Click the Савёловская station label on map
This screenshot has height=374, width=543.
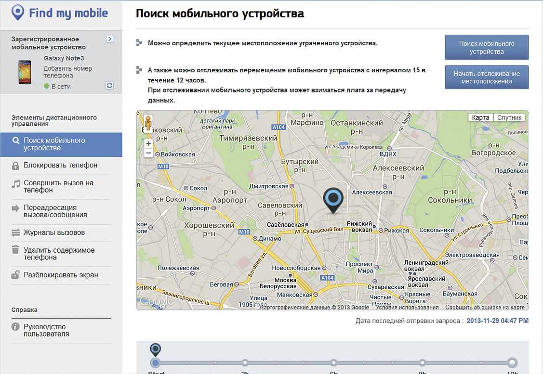(x=285, y=225)
